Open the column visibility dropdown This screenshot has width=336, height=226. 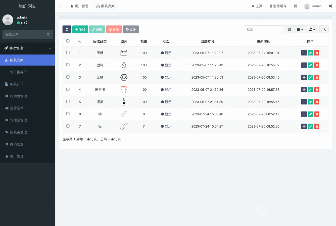click(300, 29)
